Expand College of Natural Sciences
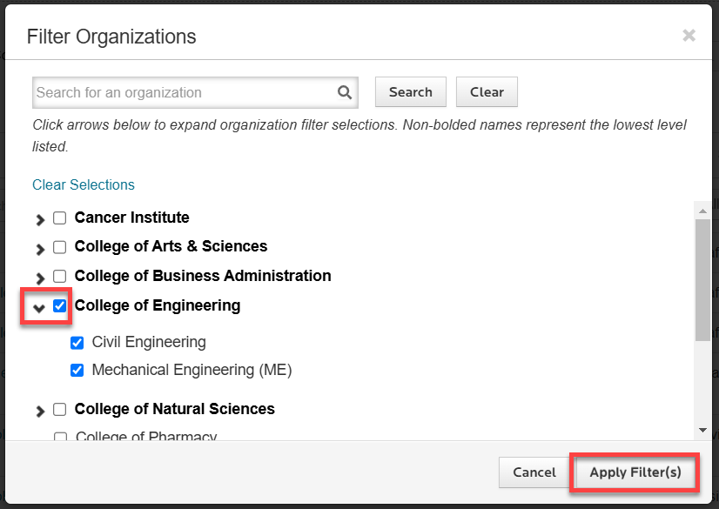Screen dimensions: 719x509 (40, 411)
